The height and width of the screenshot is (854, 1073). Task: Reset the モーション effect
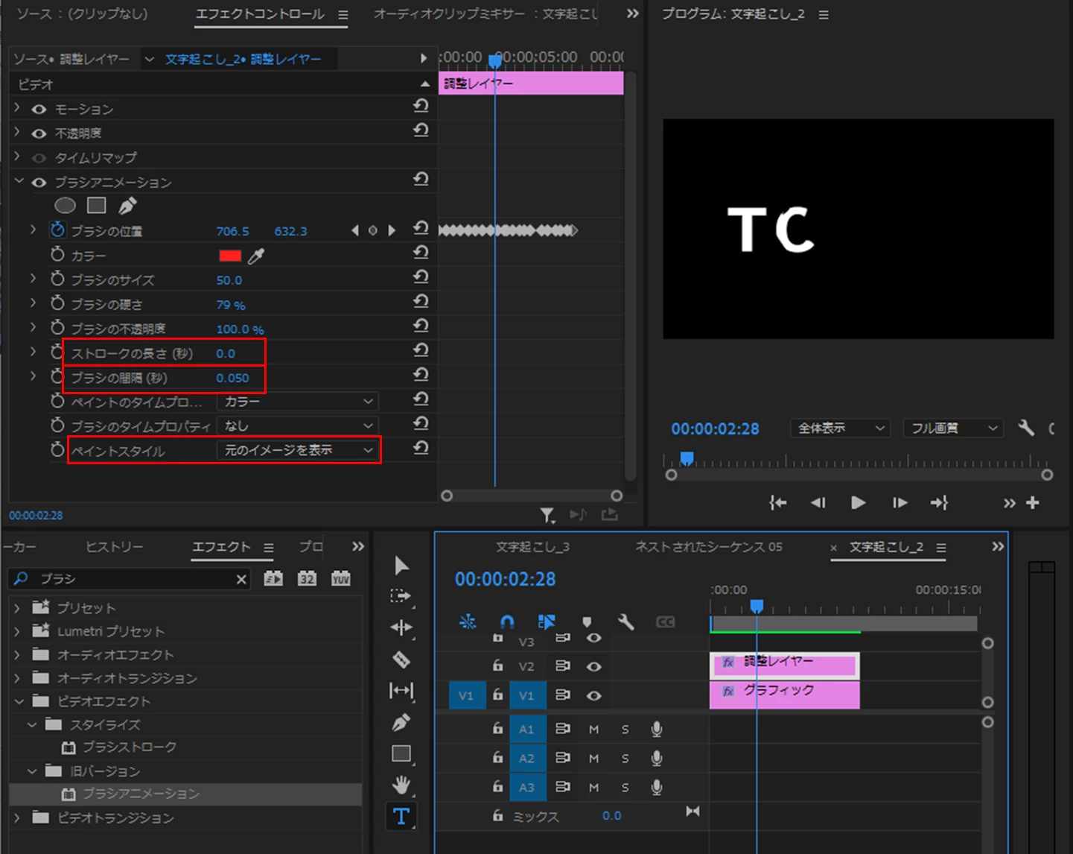421,106
